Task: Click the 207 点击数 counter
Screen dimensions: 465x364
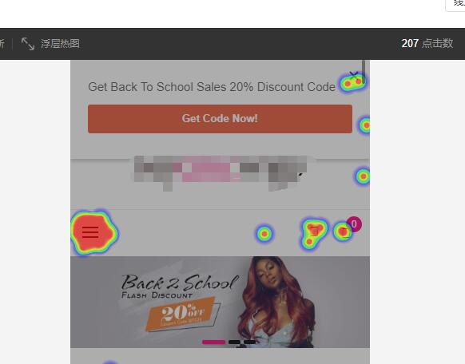Action: tap(427, 43)
